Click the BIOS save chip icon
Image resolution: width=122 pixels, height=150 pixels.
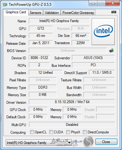[x=111, y=50]
